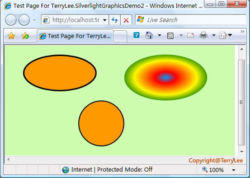Click the RSS Feeds icon
This screenshot has width=250, height=178.
tap(170, 36)
